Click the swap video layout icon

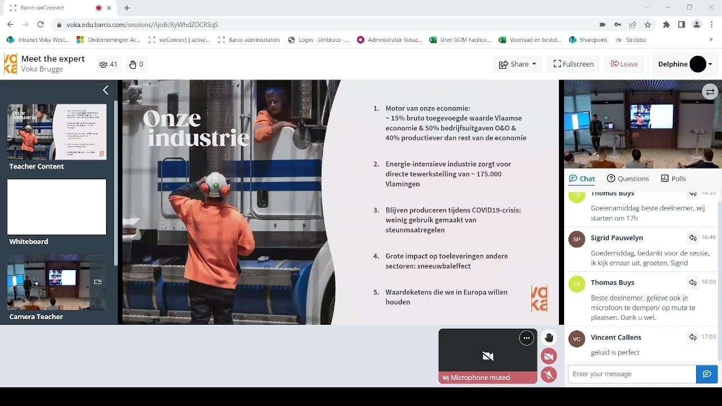[x=710, y=91]
